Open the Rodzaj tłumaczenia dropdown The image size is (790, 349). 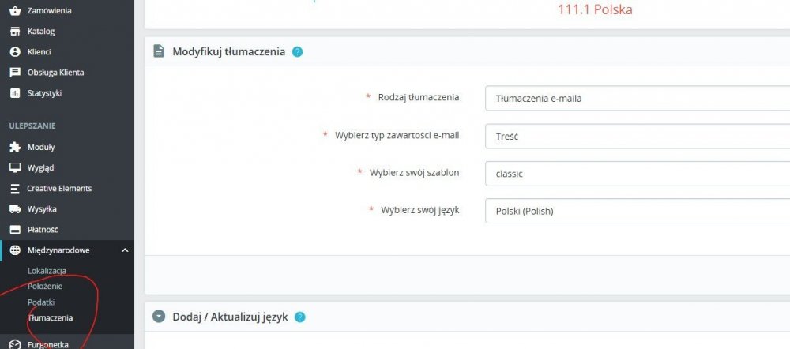(x=637, y=99)
